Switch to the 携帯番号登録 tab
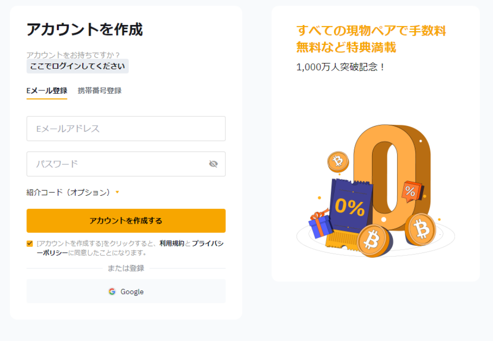This screenshot has height=341, width=493. 100,91
